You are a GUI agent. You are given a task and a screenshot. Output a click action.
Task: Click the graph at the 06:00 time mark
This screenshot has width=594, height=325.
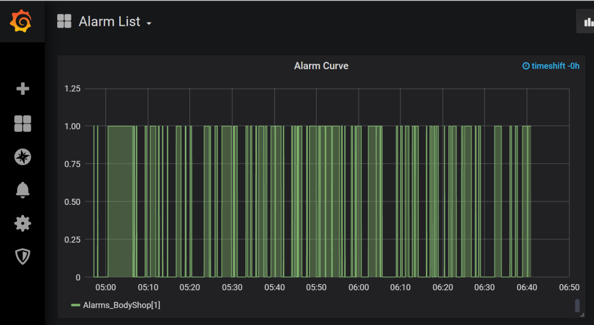[x=359, y=201]
